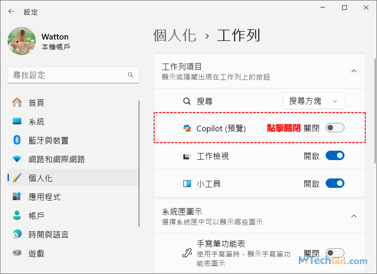Screen dimensions: 377x274
Task: Click the back arrow button
Action: click(10, 11)
